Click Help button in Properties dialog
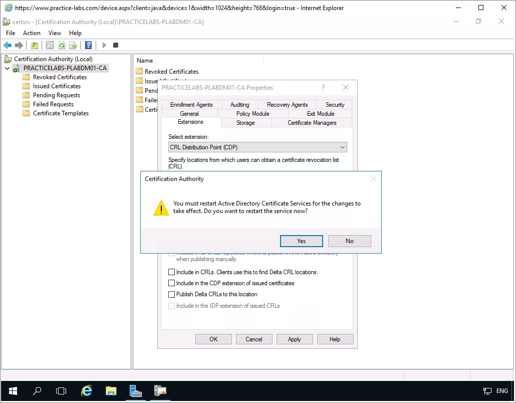The image size is (516, 403). pos(335,339)
